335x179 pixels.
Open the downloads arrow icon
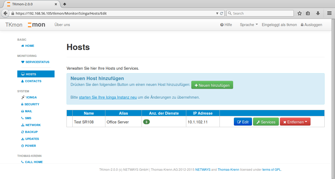click(x=318, y=13)
